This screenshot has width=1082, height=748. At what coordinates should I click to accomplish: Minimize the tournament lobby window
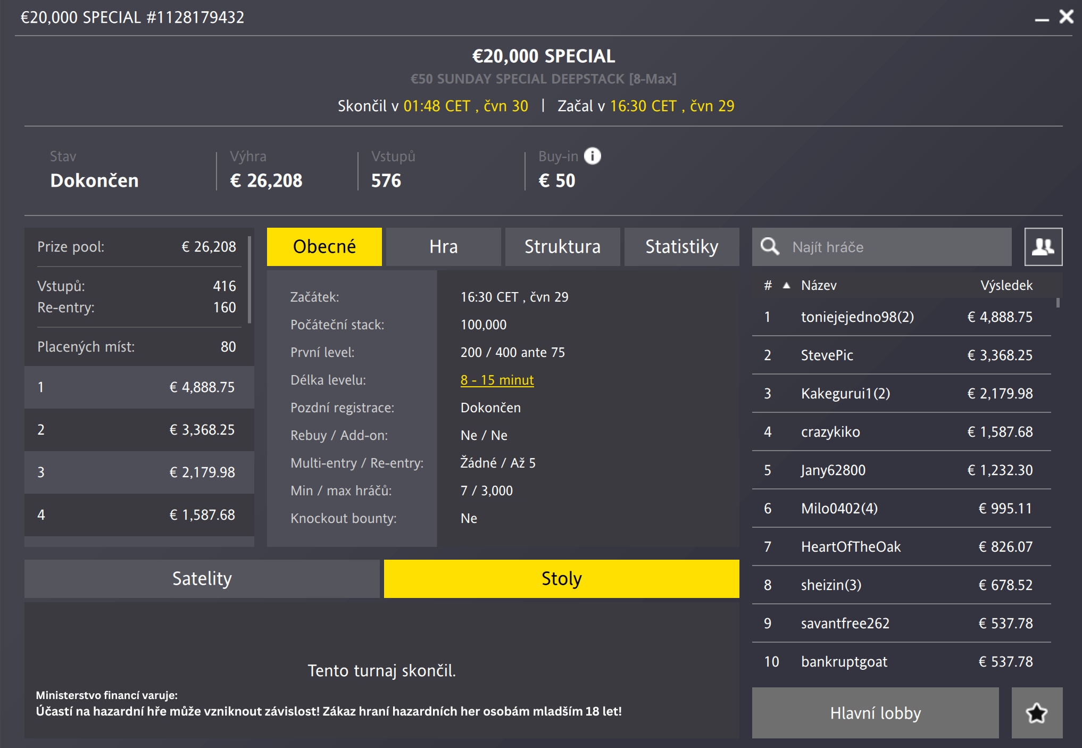click(x=1042, y=19)
